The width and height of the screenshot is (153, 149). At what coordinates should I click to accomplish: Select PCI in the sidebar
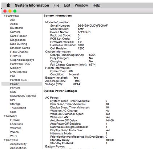[x=13, y=76]
